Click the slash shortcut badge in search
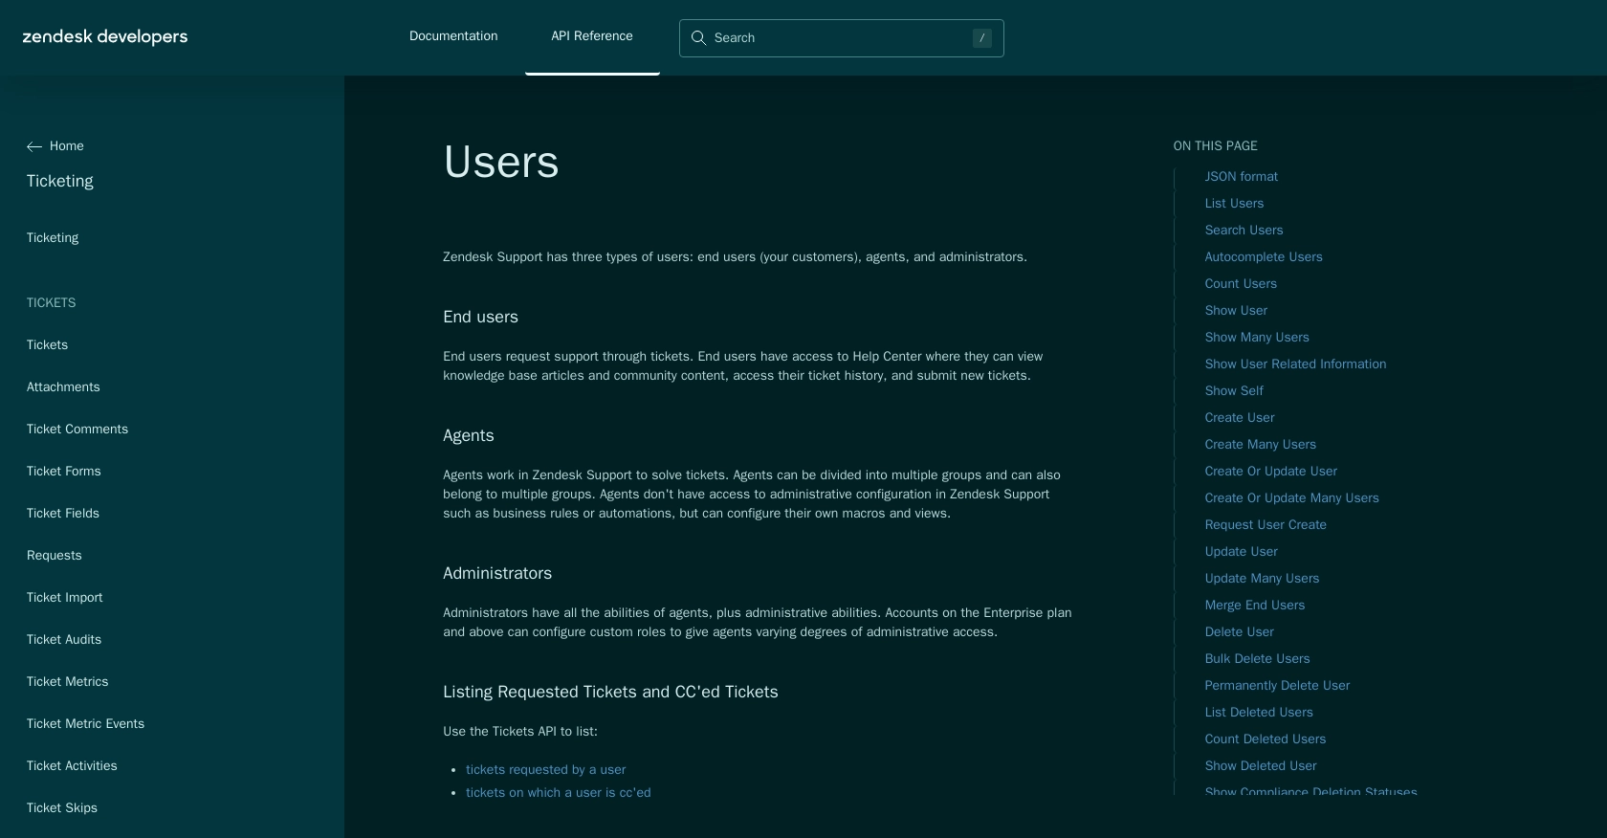 click(x=981, y=38)
